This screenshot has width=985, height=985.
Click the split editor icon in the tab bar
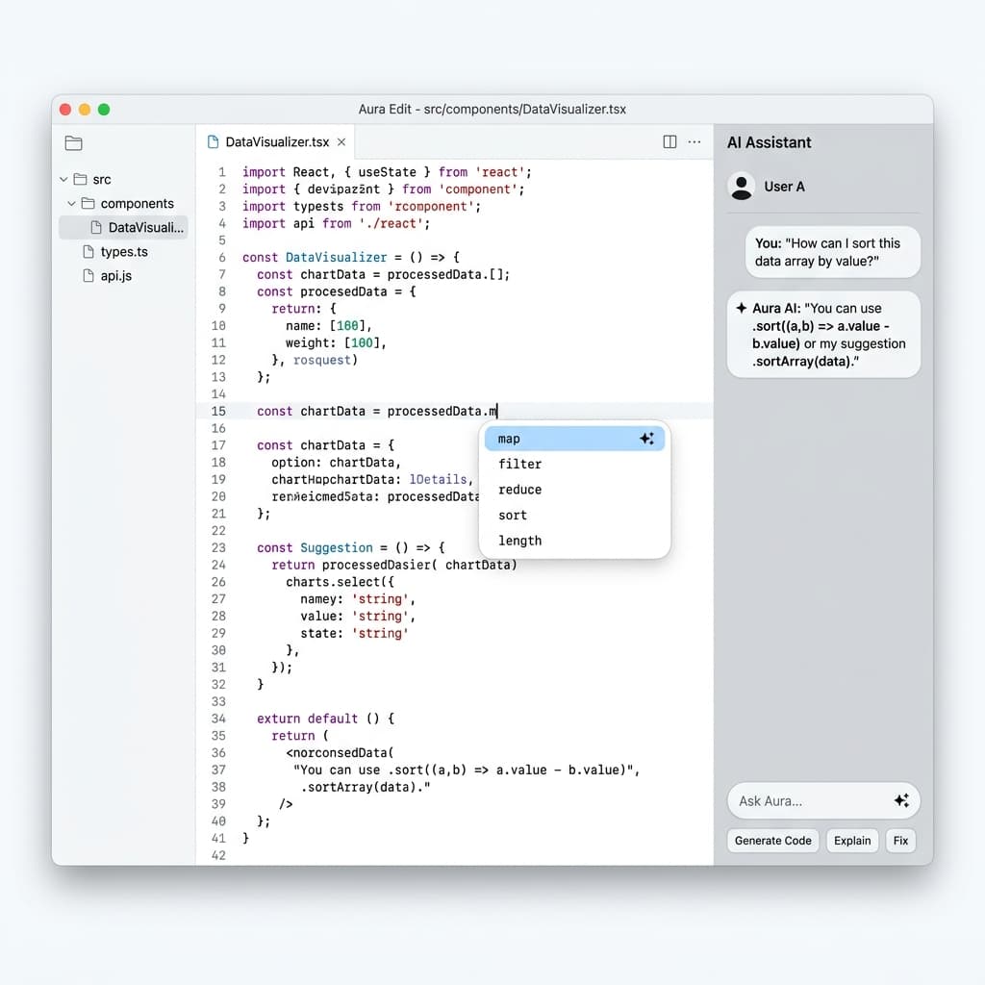(x=669, y=141)
